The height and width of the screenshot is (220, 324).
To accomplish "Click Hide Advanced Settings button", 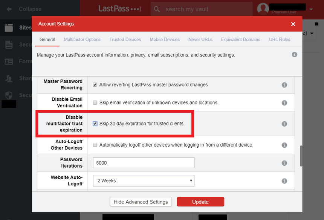I will click(141, 202).
